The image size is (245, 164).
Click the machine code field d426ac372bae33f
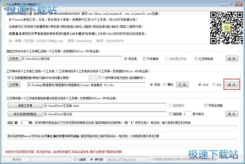(127, 159)
